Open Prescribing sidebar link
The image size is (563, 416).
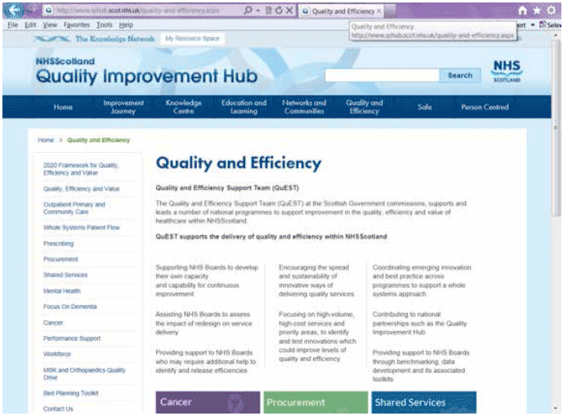pyautogui.click(x=59, y=244)
